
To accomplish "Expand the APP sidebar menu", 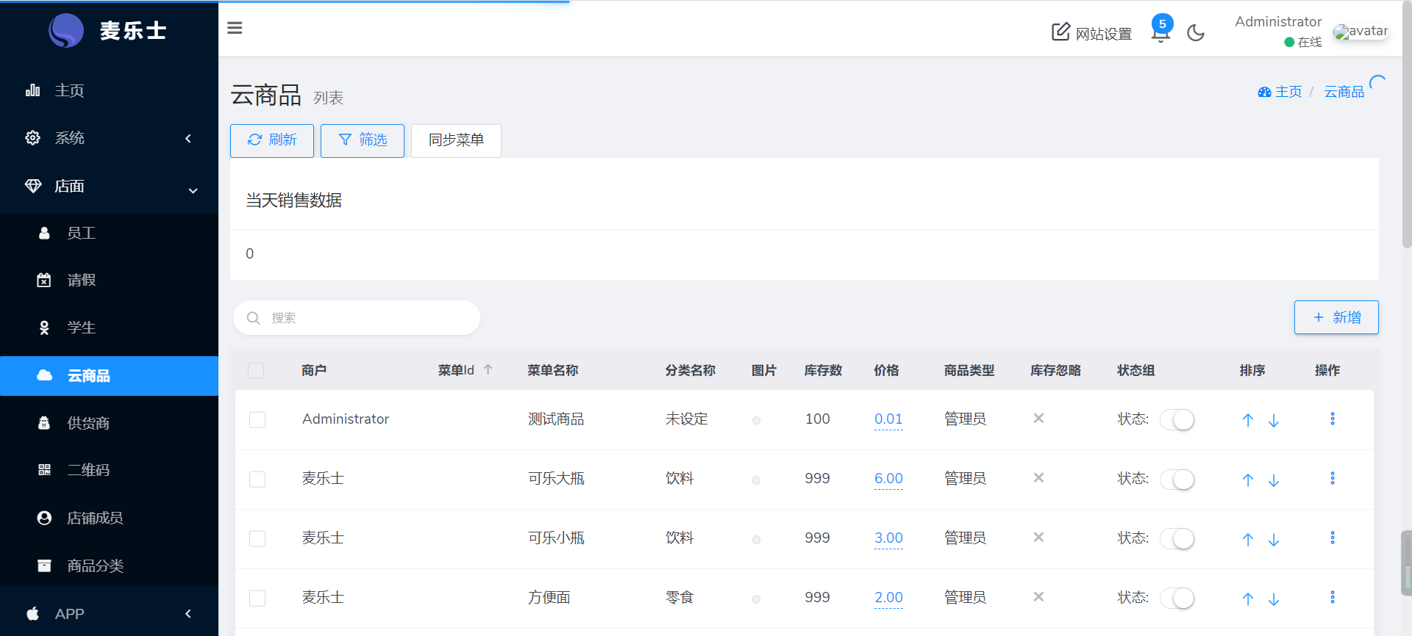I will click(109, 613).
